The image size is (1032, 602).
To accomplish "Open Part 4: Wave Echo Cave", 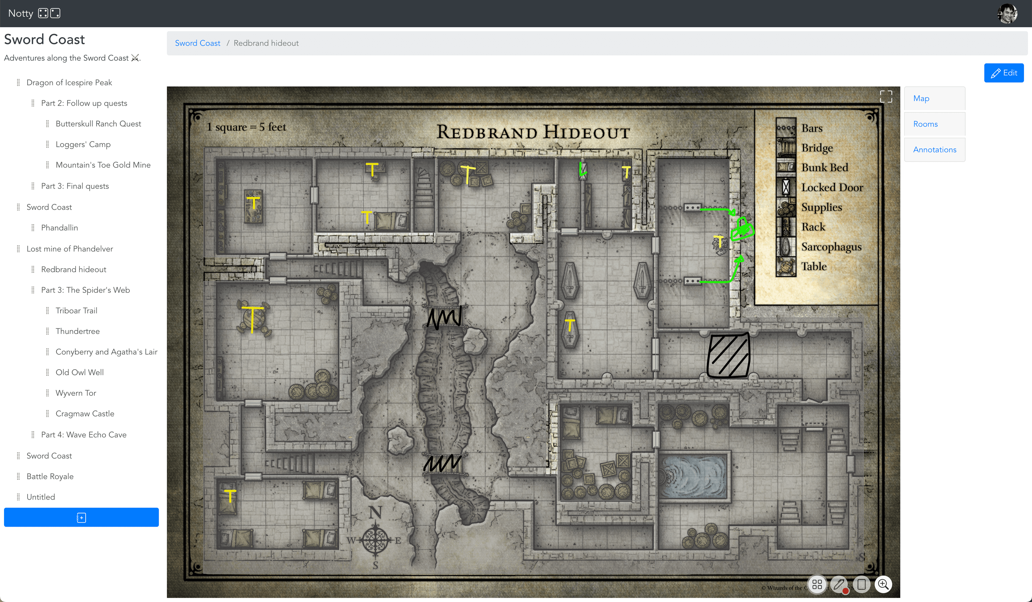I will click(x=84, y=435).
